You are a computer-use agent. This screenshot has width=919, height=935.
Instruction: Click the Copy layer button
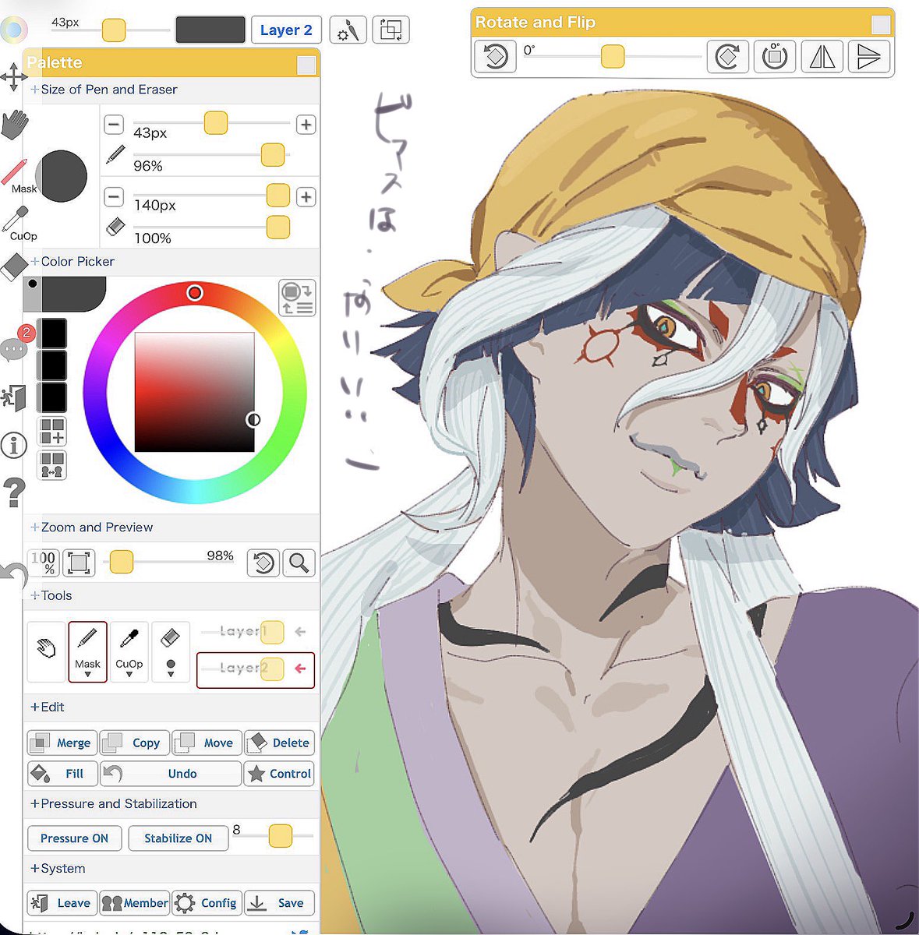pos(134,743)
